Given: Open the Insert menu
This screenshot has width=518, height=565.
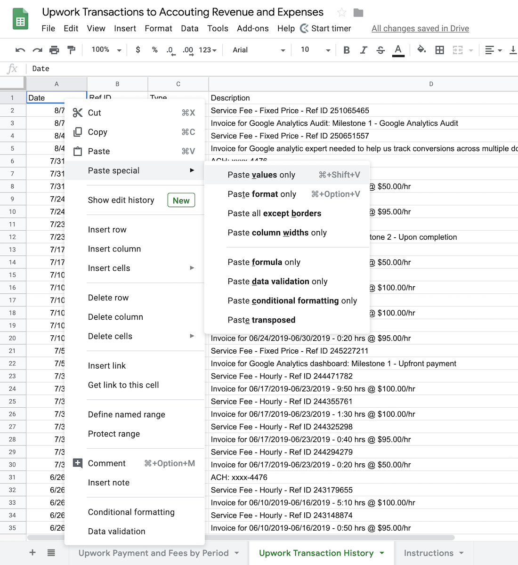Looking at the screenshot, I should tap(125, 28).
